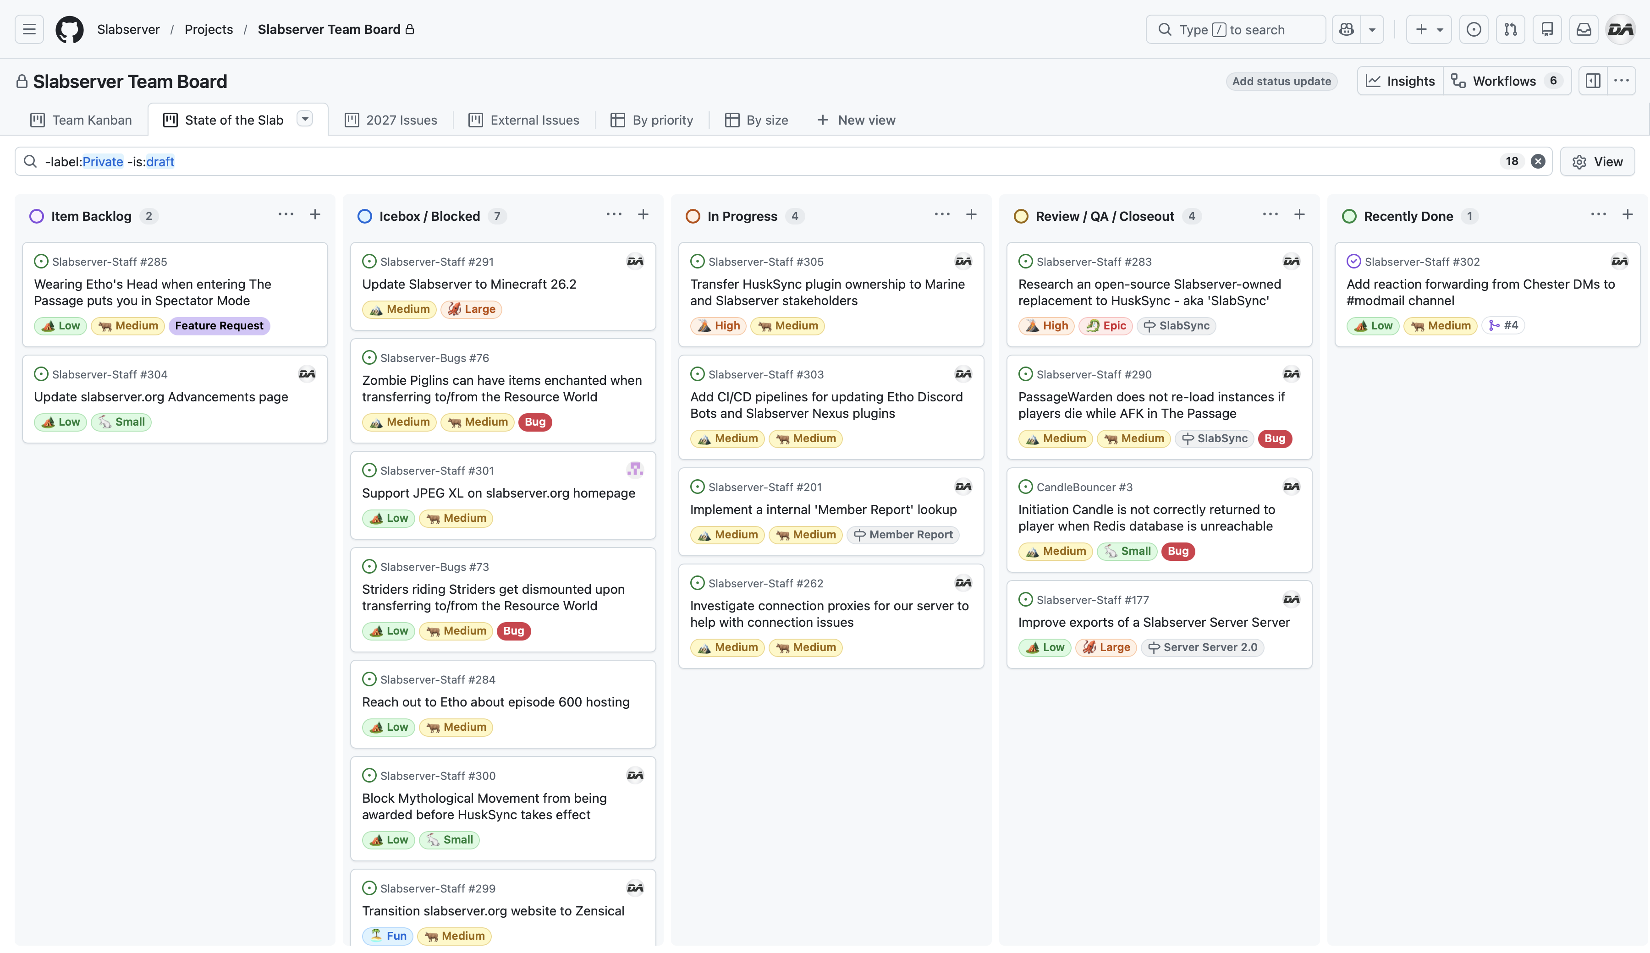Screen dimensions: 1650x953
Task: Expand the Copilot dropdown arrow
Action: 1372,29
